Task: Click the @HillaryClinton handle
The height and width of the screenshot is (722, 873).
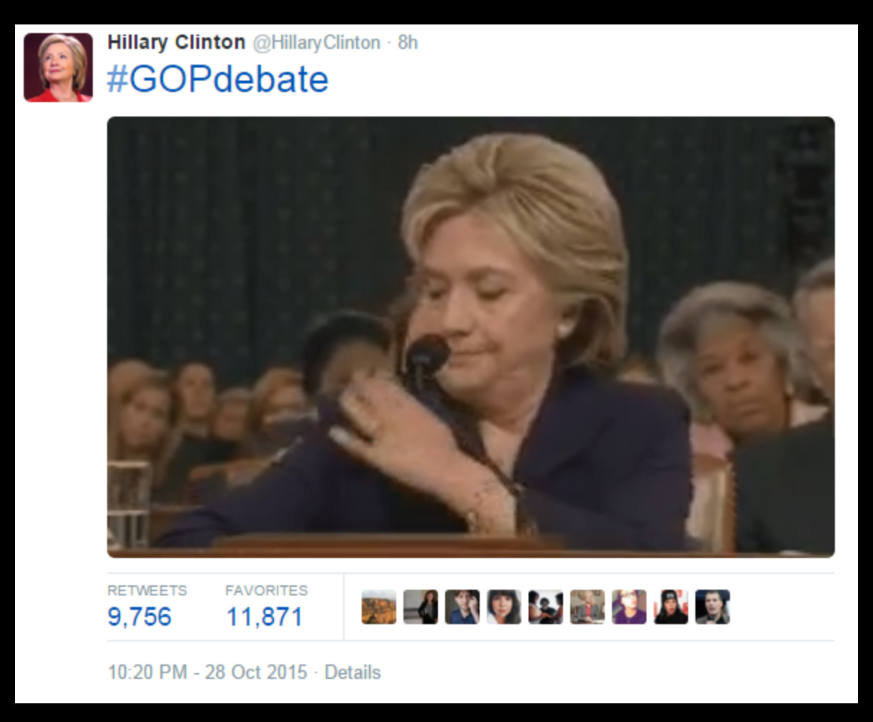Action: pyautogui.click(x=316, y=43)
